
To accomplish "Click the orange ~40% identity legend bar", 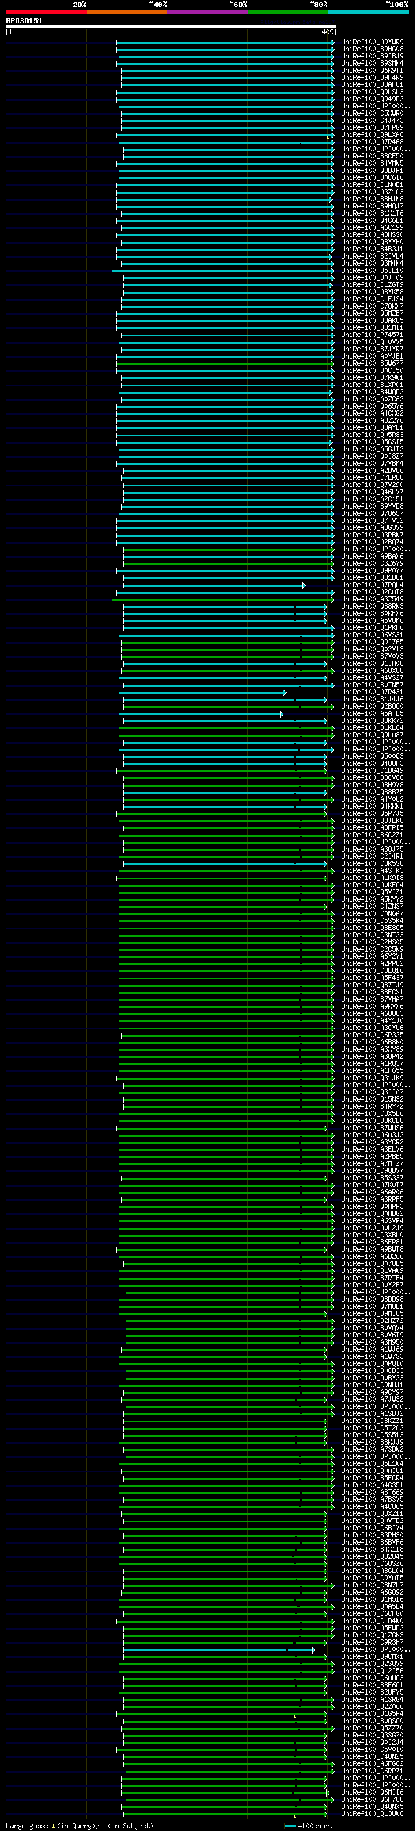I will (x=127, y=12).
